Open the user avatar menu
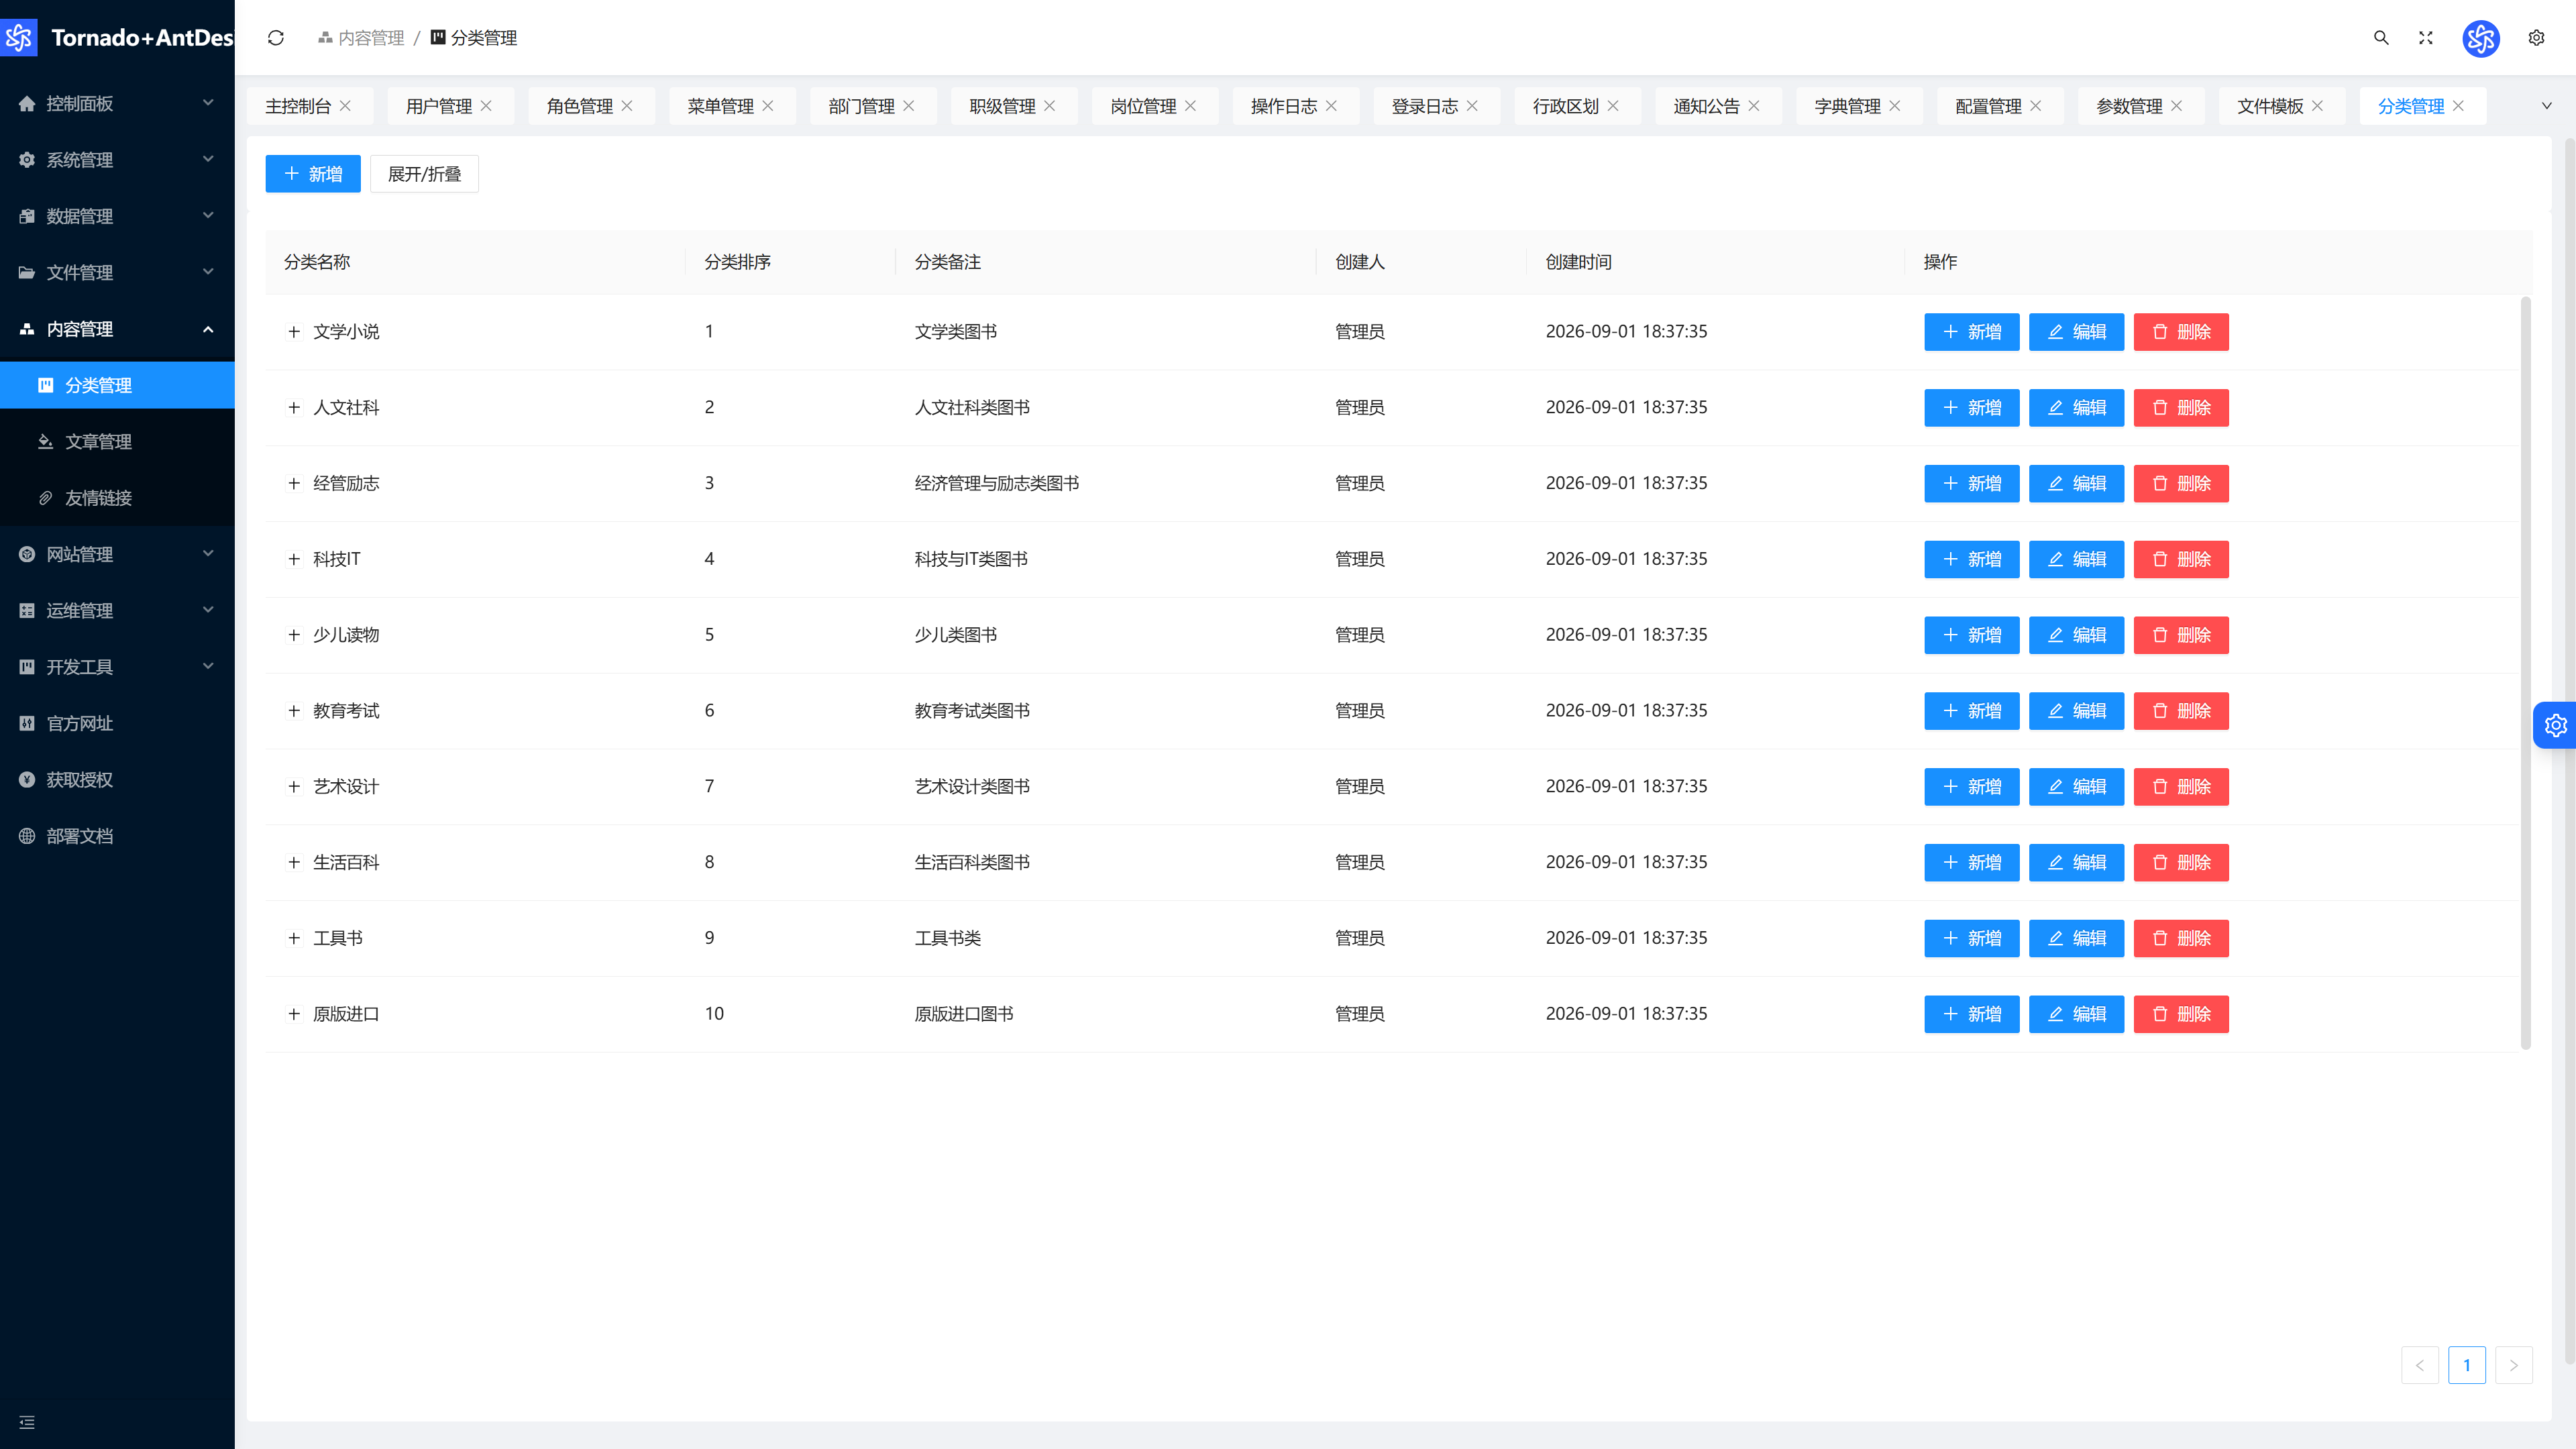Screen dimensions: 2576x1449 point(2481,38)
